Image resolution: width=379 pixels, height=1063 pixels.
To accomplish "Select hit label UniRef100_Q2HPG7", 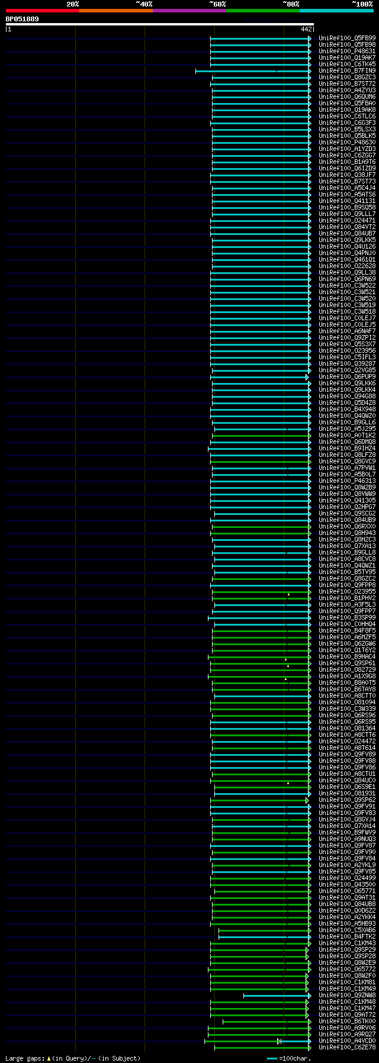I will tap(347, 507).
